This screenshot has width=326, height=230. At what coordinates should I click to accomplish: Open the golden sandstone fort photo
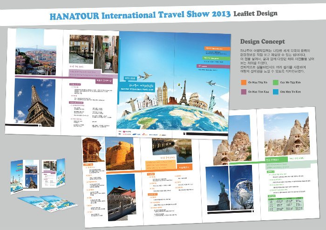[x=120, y=154]
